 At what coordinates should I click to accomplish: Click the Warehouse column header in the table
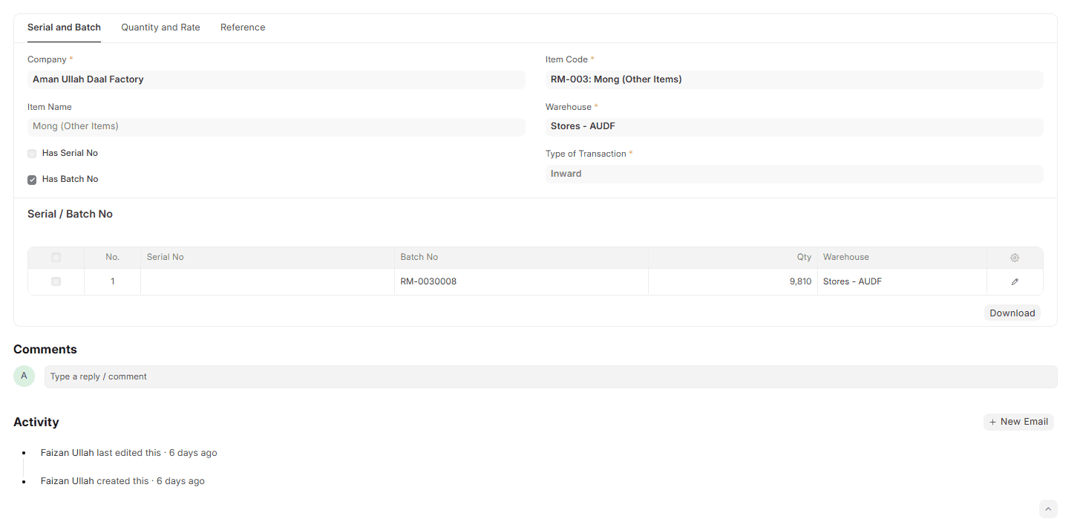[902, 258]
